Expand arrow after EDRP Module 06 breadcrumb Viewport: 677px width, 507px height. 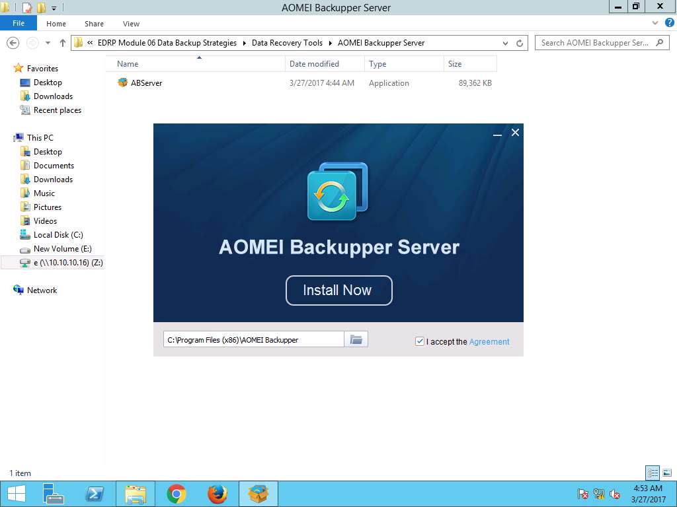pos(245,43)
